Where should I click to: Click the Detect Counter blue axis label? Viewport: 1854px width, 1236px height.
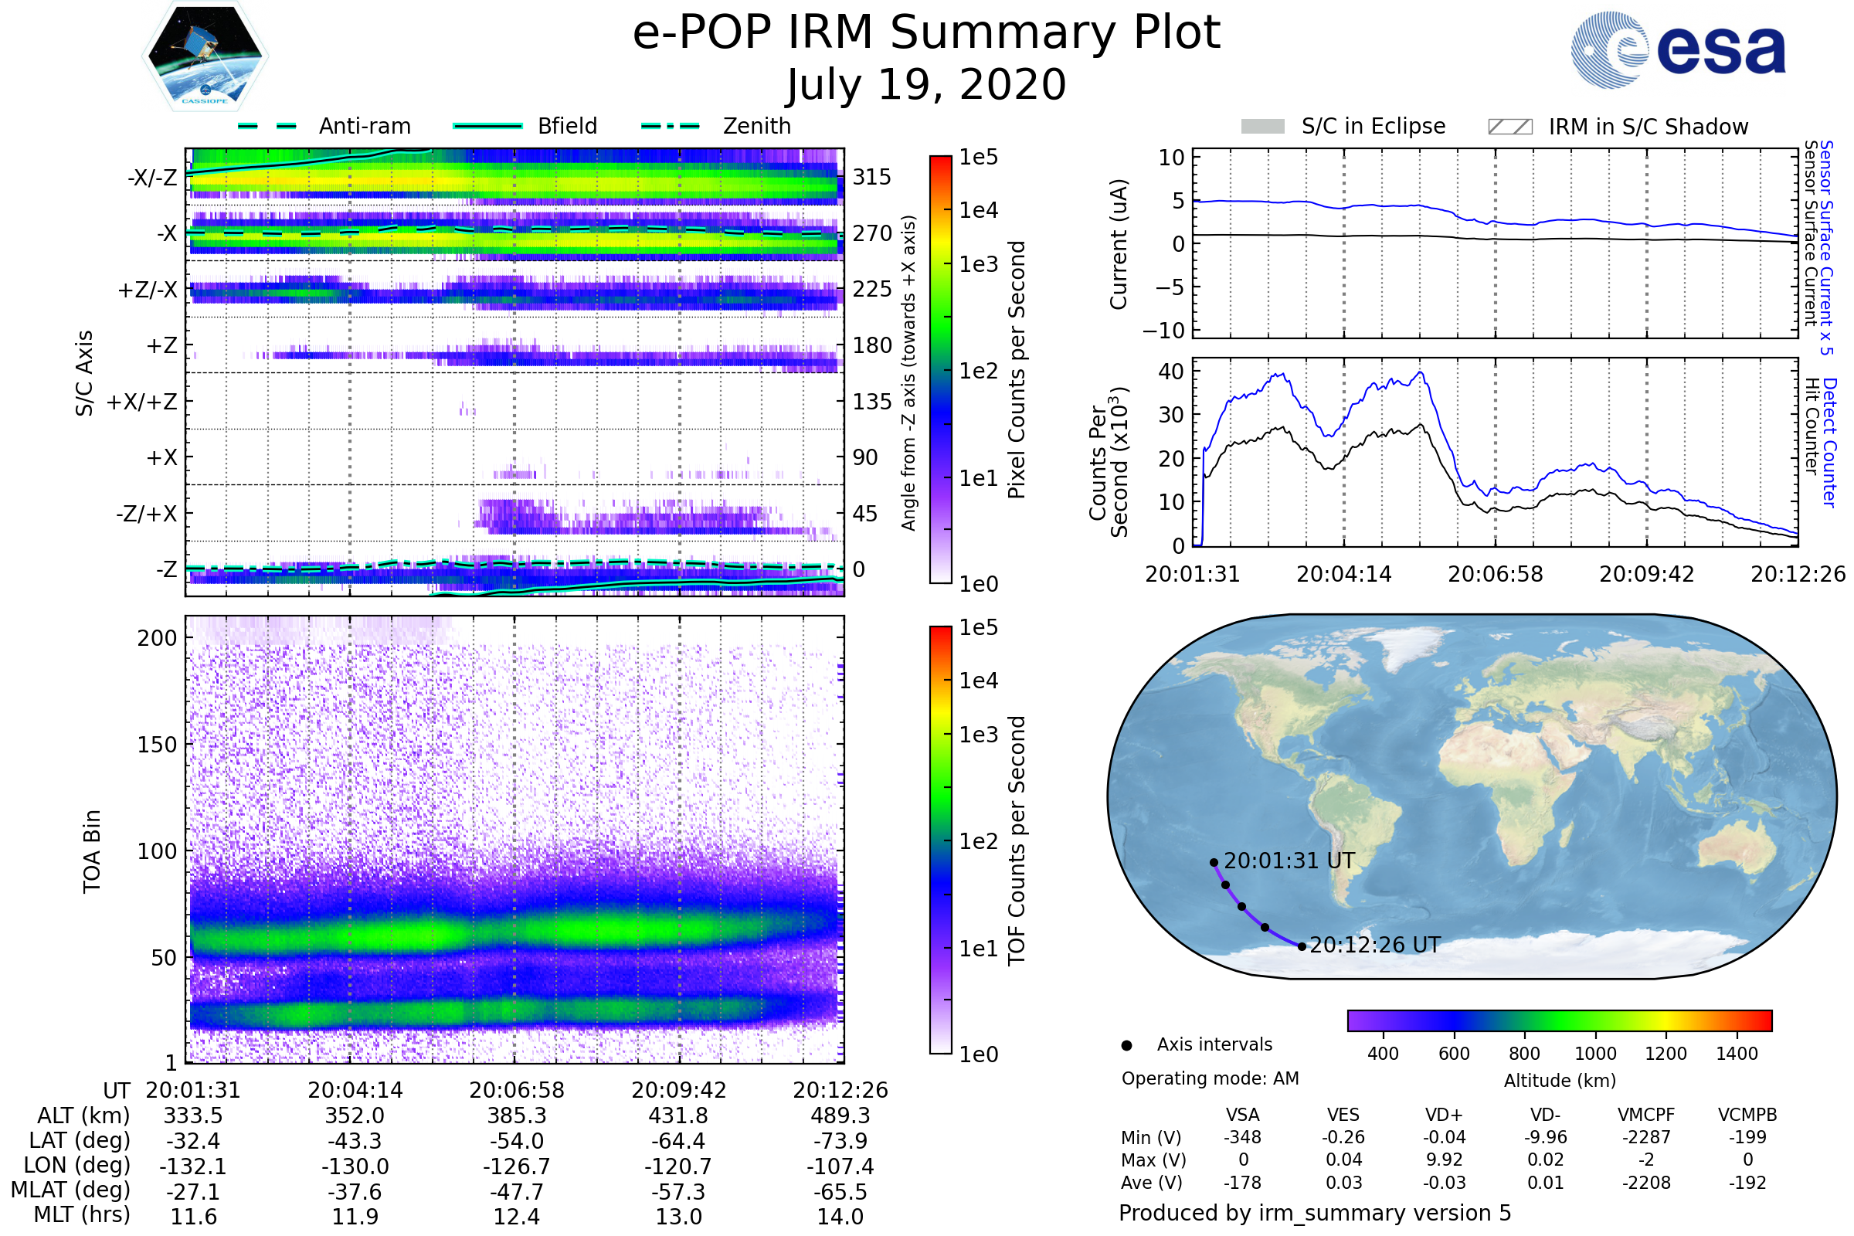tap(1829, 442)
